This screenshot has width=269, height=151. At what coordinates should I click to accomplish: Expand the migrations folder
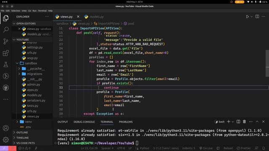19,74
